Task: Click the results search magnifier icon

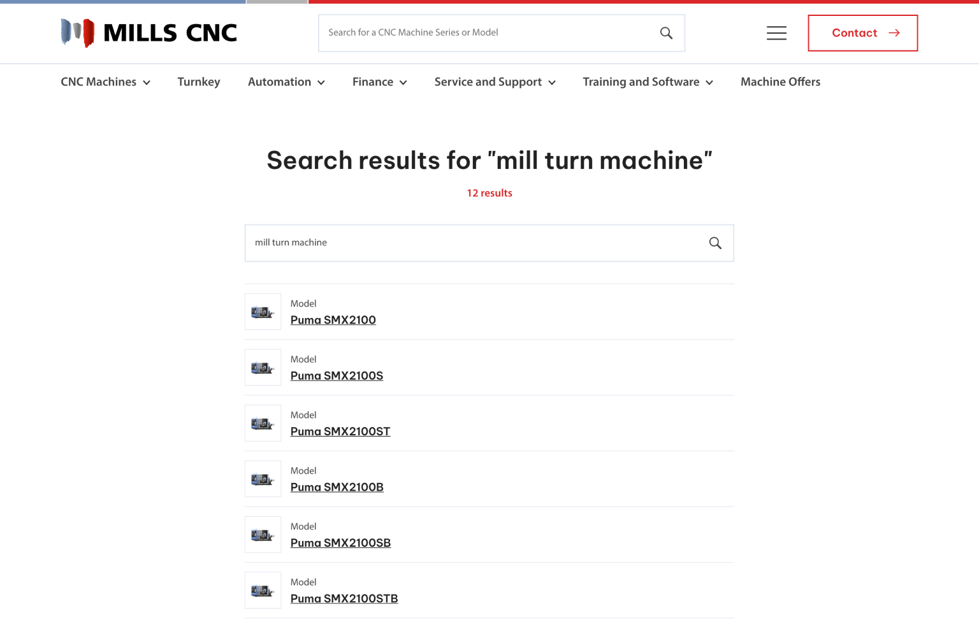Action: pyautogui.click(x=715, y=243)
